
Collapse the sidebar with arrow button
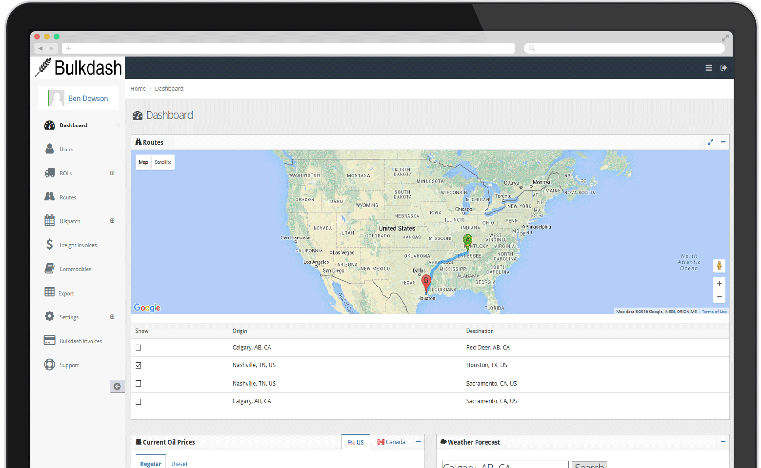(117, 387)
